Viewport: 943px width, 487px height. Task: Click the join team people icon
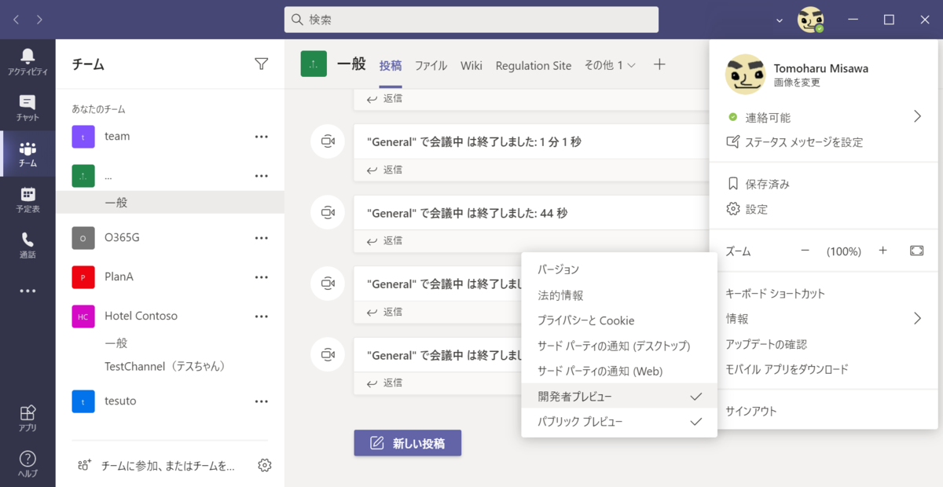pyautogui.click(x=84, y=465)
